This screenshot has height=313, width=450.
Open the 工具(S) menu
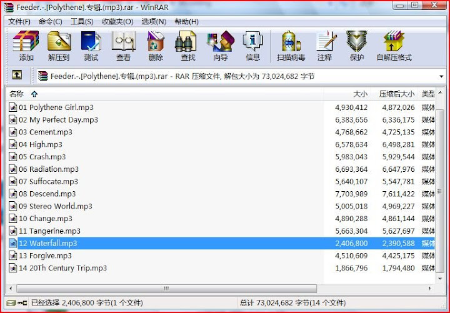[82, 22]
